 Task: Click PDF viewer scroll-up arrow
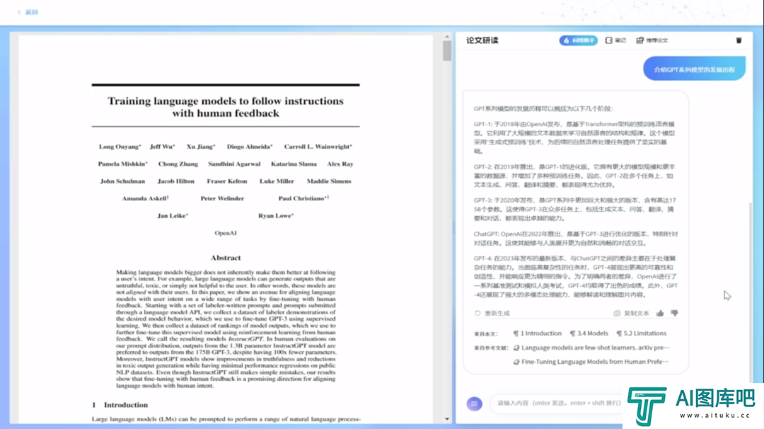pos(447,37)
